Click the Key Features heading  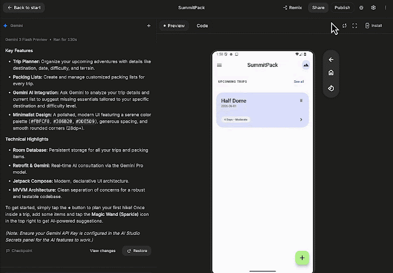[x=19, y=51]
